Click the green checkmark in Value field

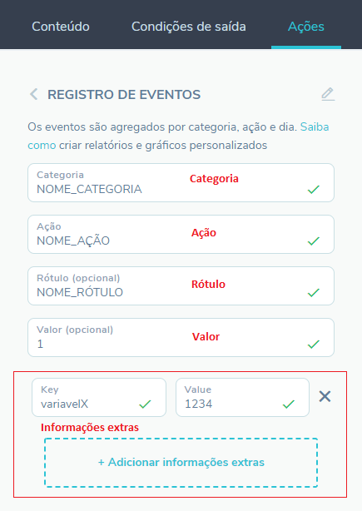click(x=289, y=404)
